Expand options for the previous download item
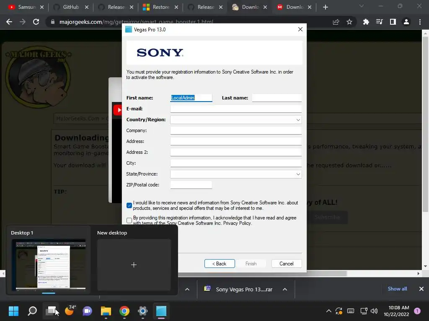 tap(187, 289)
